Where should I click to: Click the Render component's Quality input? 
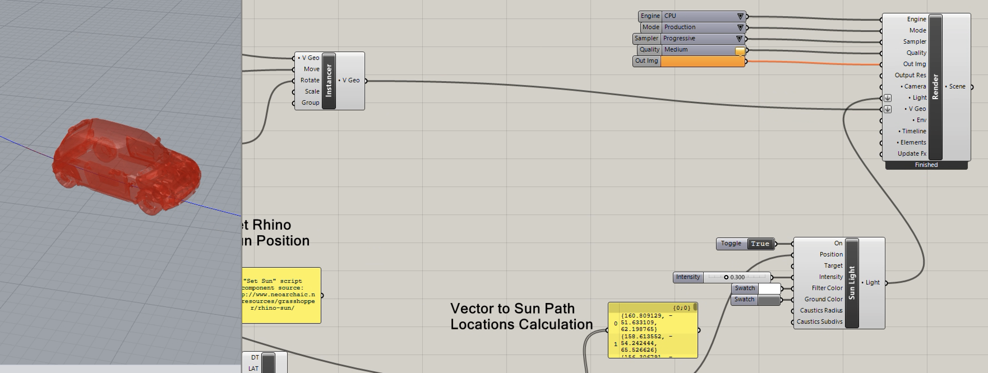916,53
